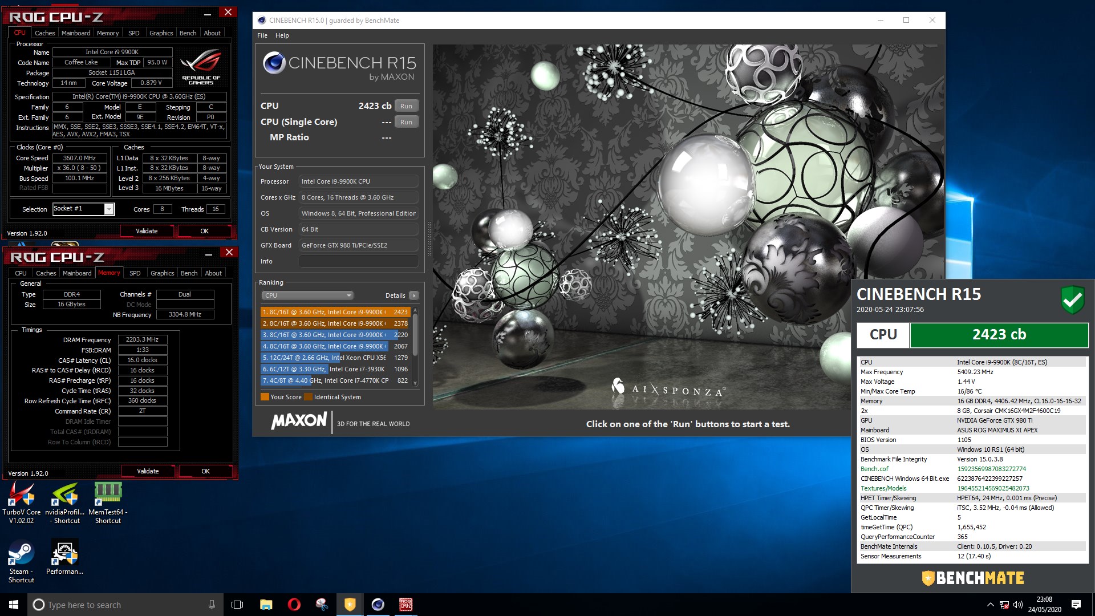This screenshot has height=616, width=1095.
Task: Click the Details label in Ranking
Action: tap(395, 295)
